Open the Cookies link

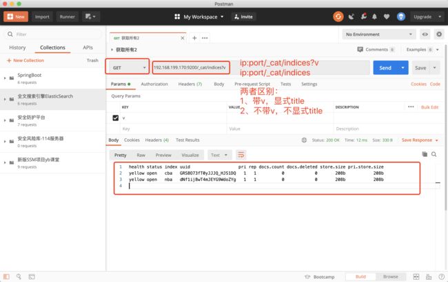tap(418, 84)
